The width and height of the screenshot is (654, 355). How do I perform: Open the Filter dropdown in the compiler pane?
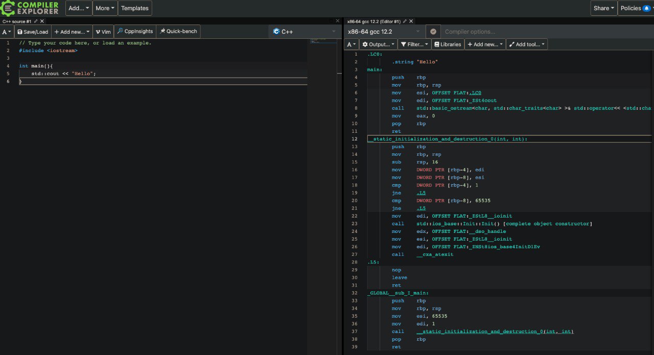[x=414, y=44]
